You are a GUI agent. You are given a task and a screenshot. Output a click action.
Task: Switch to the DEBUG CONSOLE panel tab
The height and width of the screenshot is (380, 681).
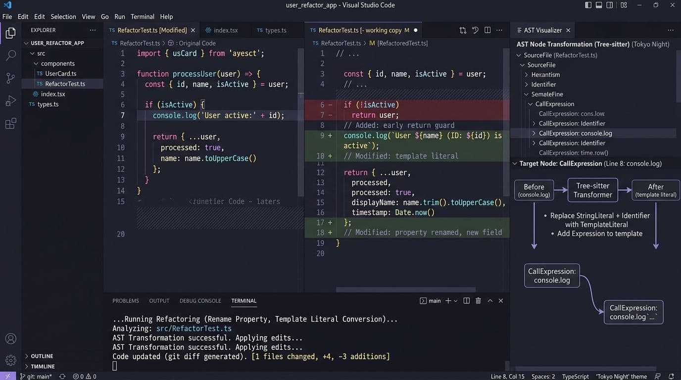tap(200, 301)
